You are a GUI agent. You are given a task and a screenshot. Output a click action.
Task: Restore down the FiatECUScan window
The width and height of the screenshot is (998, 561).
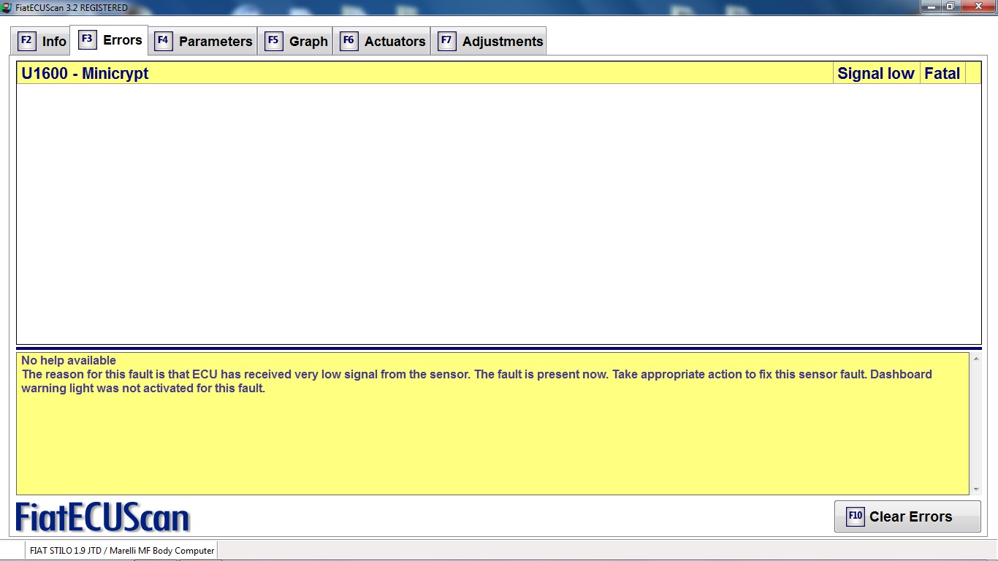click(951, 7)
